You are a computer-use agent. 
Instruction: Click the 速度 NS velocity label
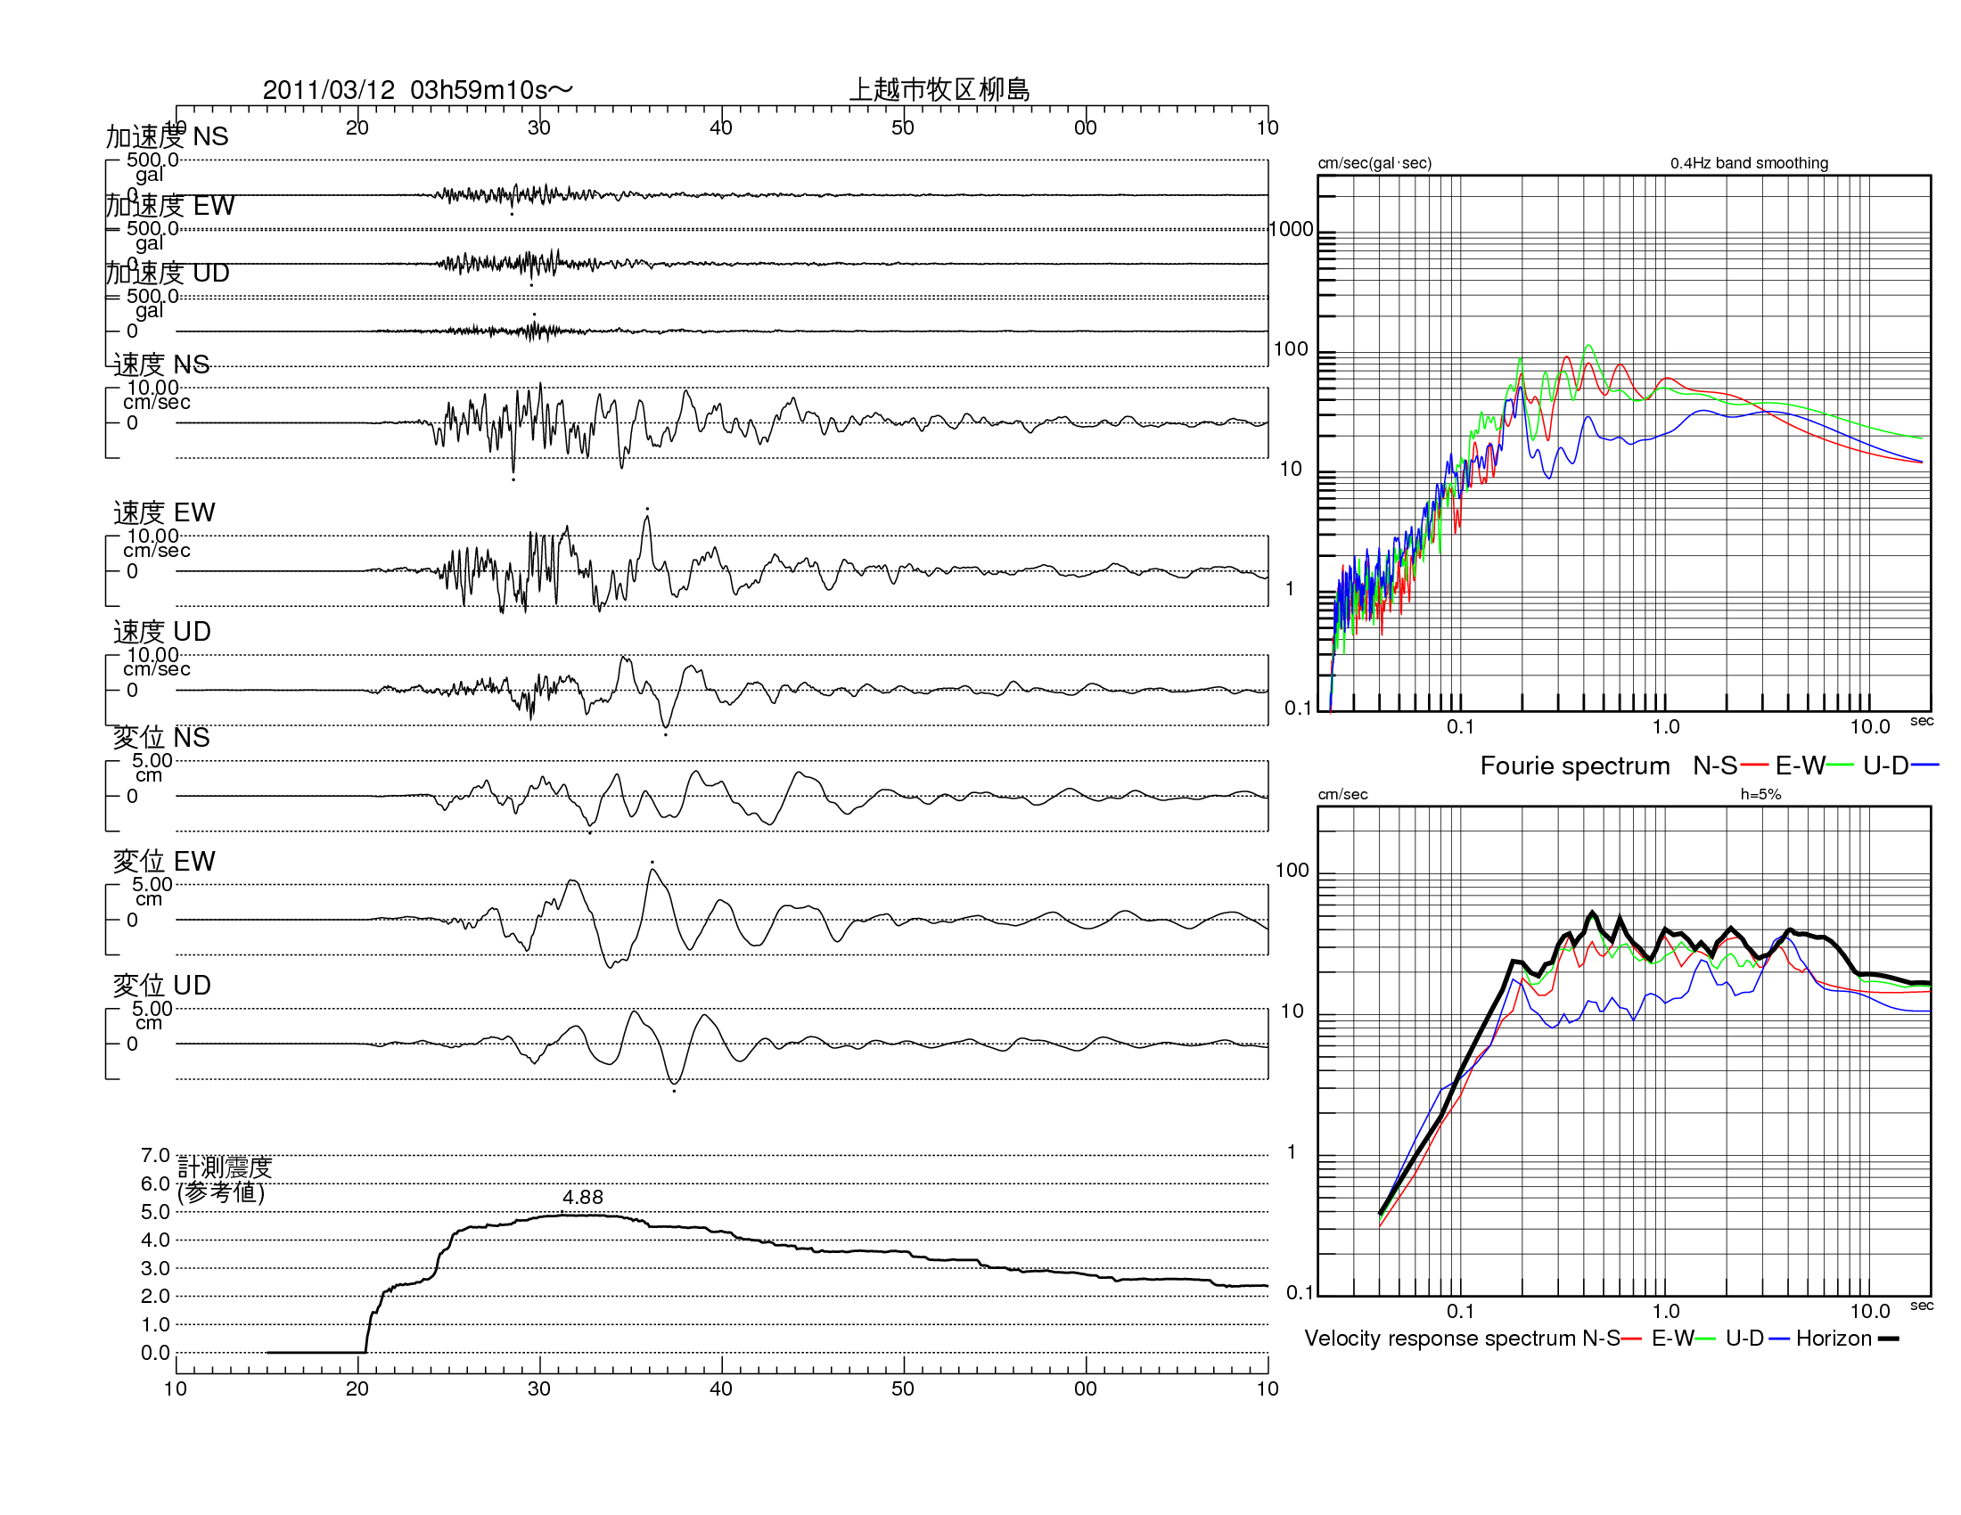click(x=161, y=364)
